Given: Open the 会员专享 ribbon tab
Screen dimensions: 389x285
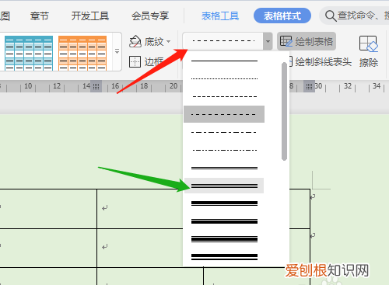Looking at the screenshot, I should (150, 16).
